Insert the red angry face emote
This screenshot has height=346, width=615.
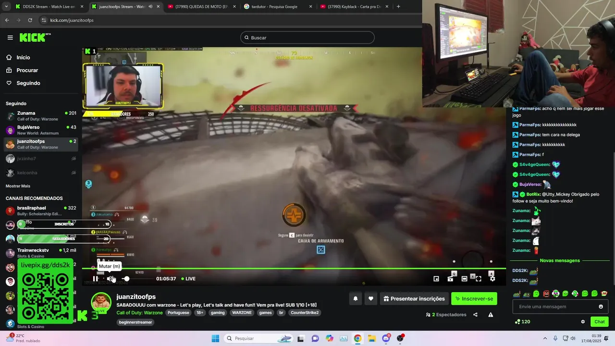coord(546,294)
